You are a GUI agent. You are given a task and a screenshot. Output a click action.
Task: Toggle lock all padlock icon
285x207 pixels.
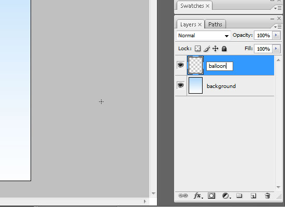(224, 49)
